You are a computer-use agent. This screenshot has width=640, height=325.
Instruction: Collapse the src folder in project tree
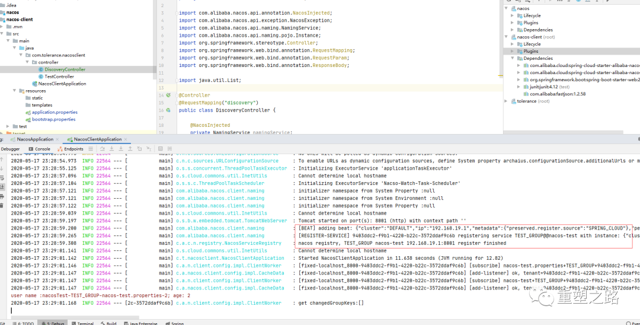point(2,34)
